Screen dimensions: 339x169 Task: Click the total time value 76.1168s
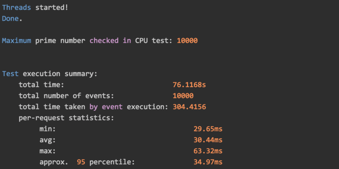(189, 85)
